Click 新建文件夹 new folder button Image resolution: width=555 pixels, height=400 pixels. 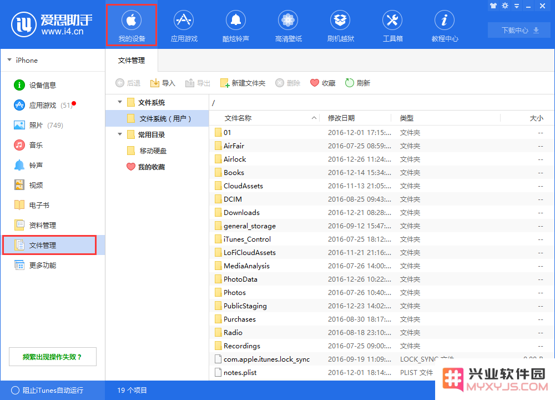243,83
